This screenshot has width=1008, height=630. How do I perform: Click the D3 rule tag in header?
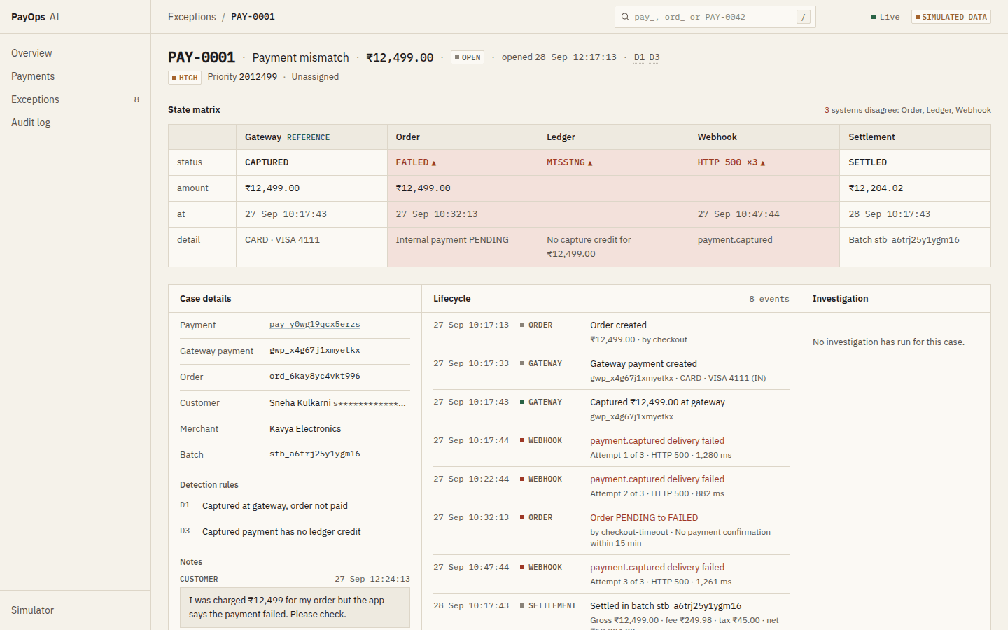(x=654, y=57)
